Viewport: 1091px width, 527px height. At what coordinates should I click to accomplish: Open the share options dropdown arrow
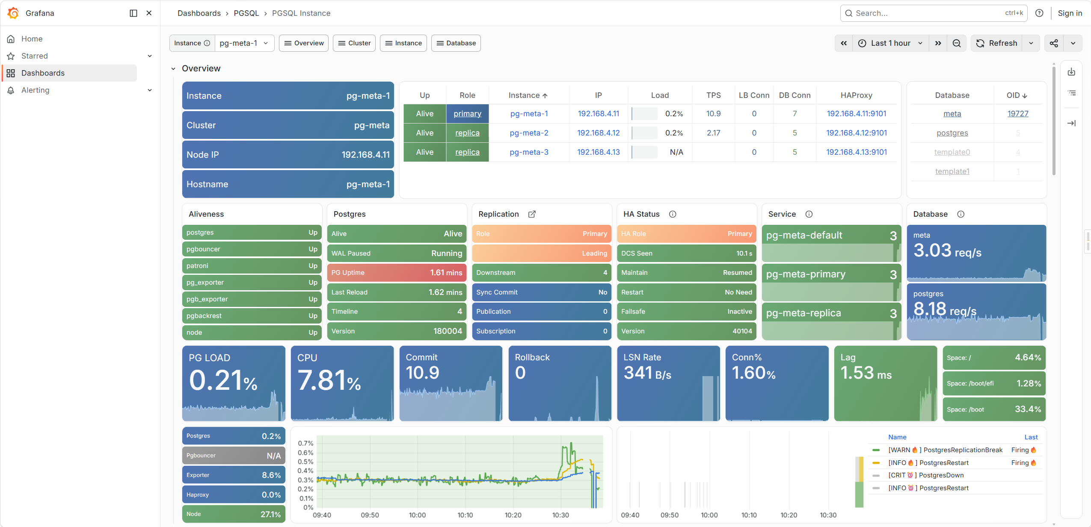(1073, 43)
